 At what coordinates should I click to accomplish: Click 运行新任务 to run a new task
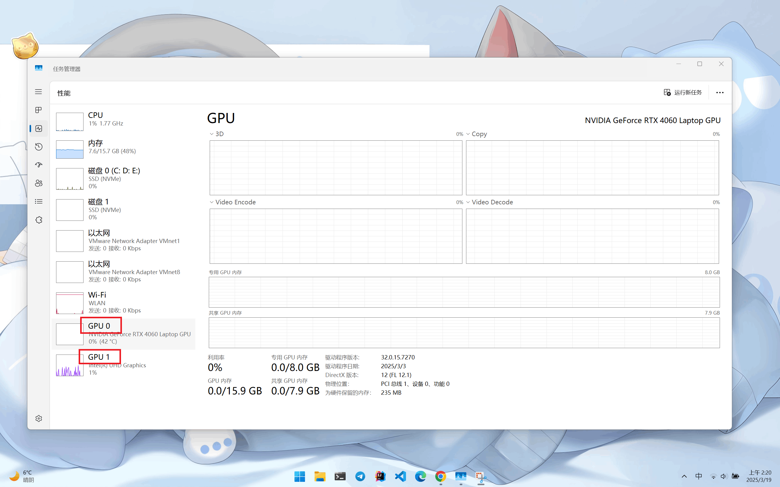pos(683,93)
